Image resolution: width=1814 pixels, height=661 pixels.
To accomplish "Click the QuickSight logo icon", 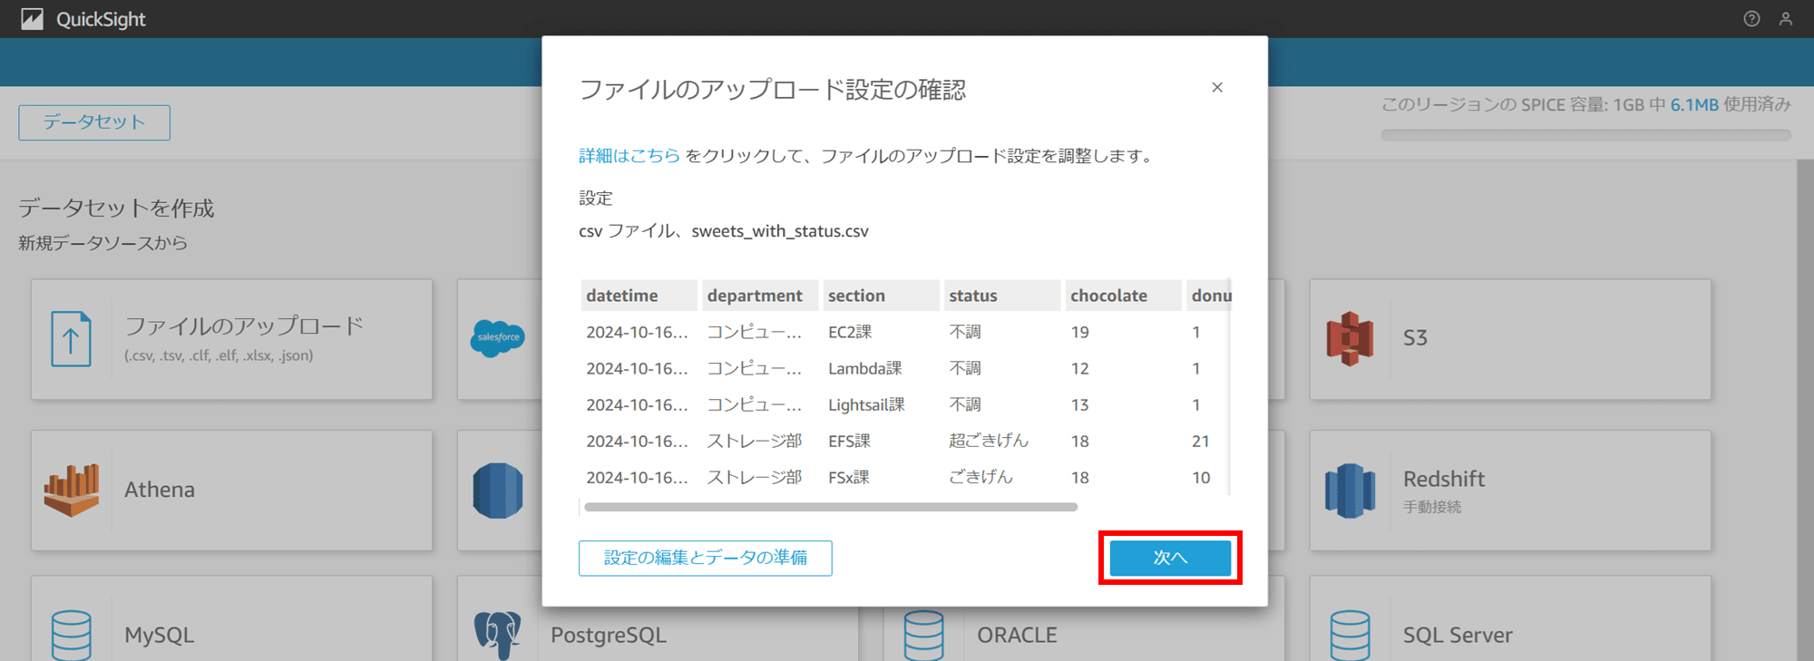I will pyautogui.click(x=32, y=19).
